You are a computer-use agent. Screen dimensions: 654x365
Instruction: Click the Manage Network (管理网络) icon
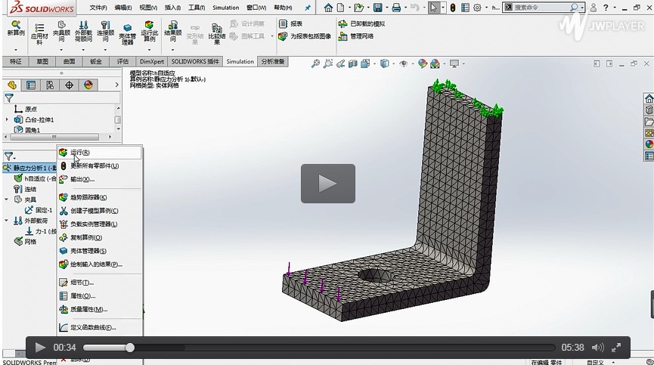point(343,36)
